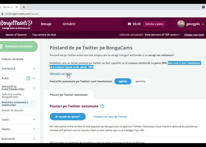Image resolution: width=206 pixels, height=147 pixels.
Task: Set automated Twitter posts to pornite
Action: [141, 81]
